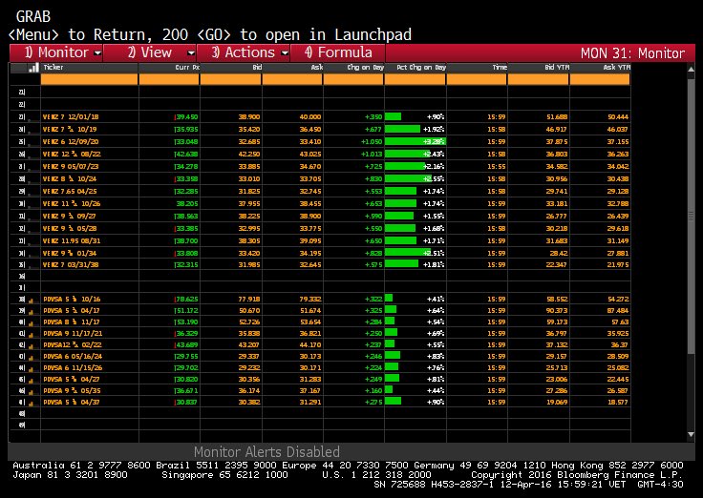Click the chart icon beside the PDVSA 05/35 bond
Screen dimensions: 703x498
(30, 392)
